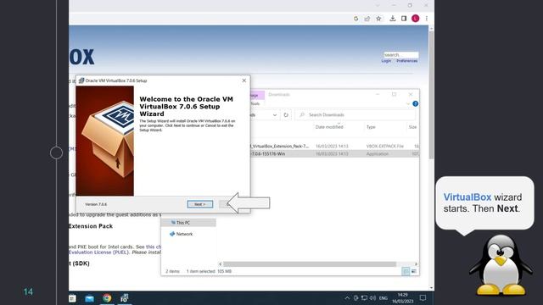Open Mail app from taskbar
The height and width of the screenshot is (305, 543).
point(89,298)
